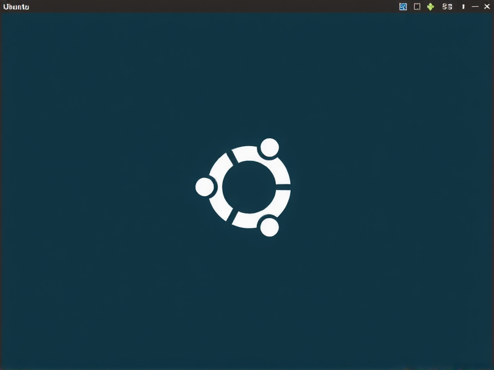494x370 pixels.
Task: Click the top-right dot of the Ubuntu logo
Action: pos(269,148)
